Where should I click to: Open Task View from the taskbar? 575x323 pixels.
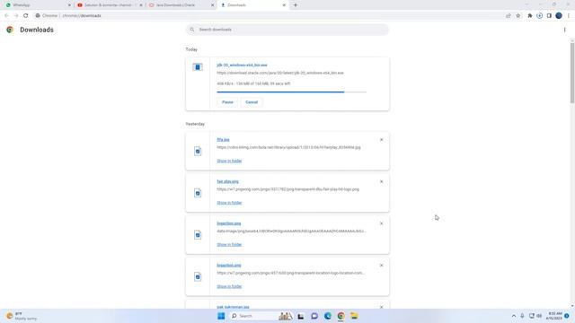[x=301, y=316]
